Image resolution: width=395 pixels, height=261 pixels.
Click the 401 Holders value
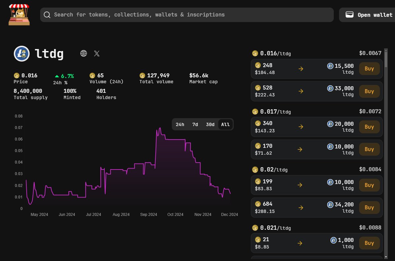click(101, 91)
